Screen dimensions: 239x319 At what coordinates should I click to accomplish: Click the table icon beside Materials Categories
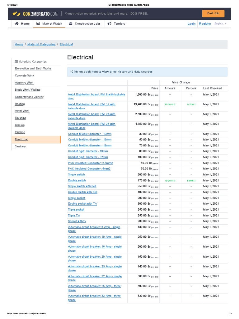pyautogui.click(x=16, y=62)
